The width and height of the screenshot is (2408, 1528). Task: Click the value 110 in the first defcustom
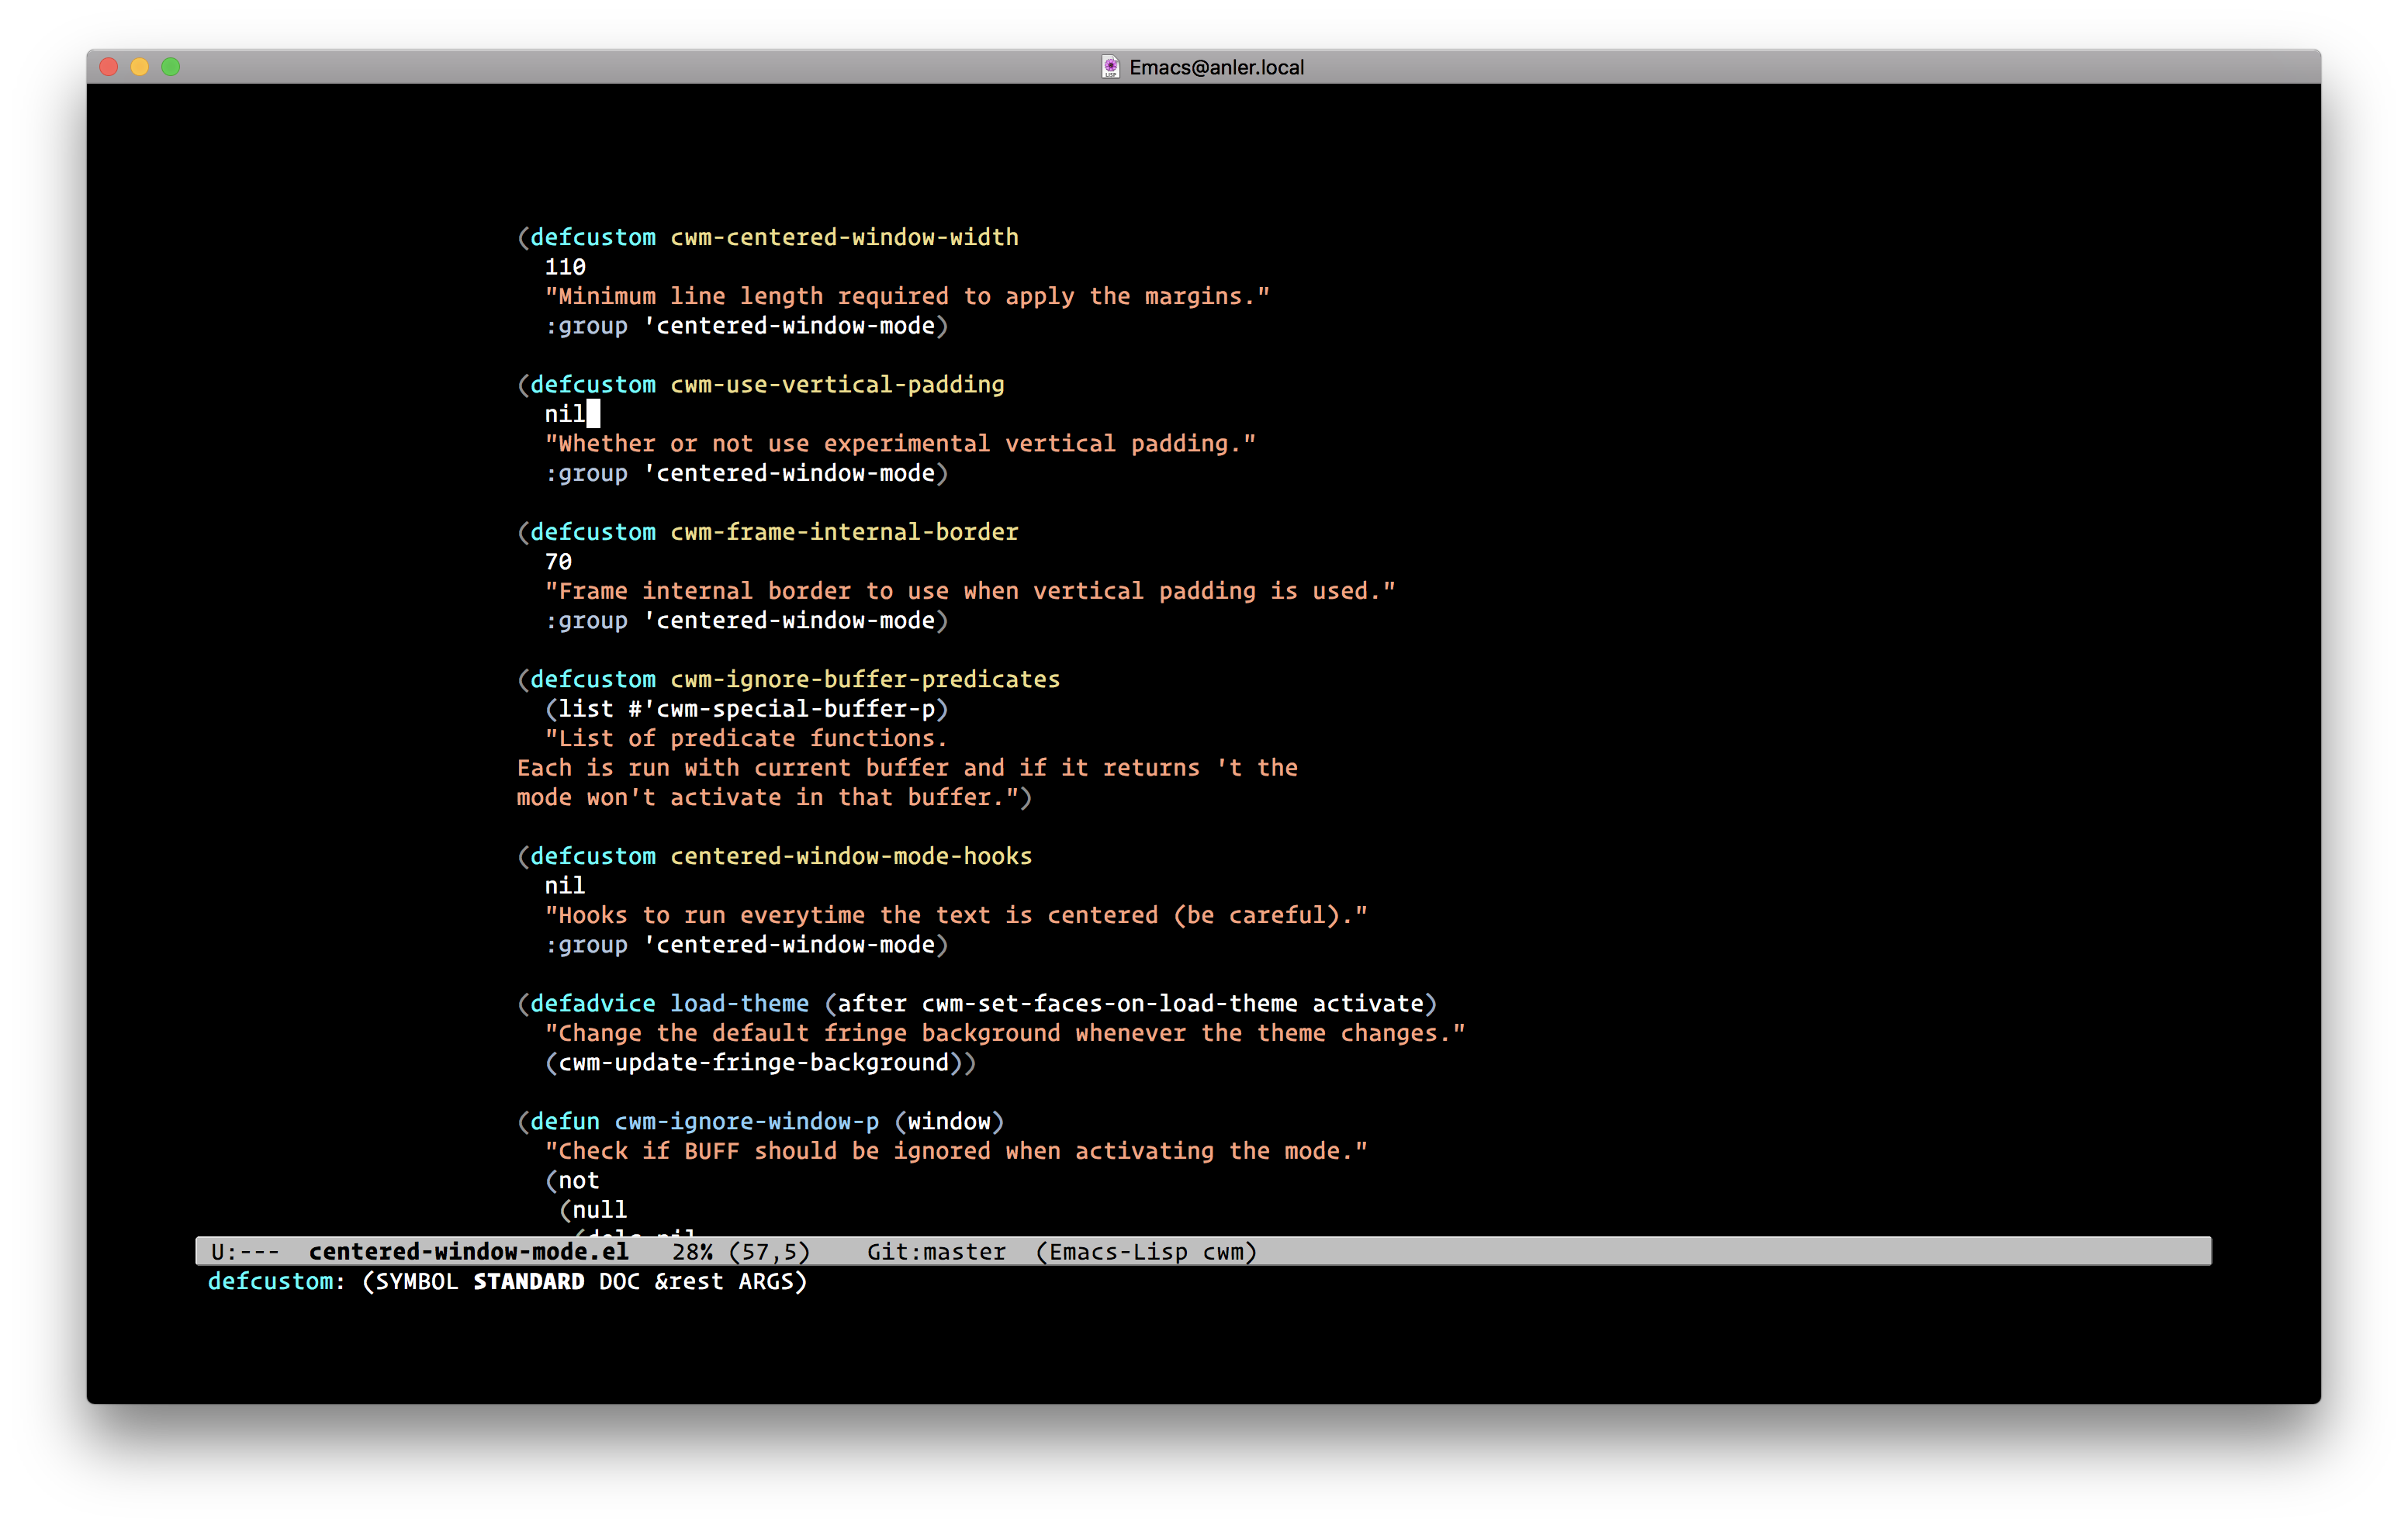point(565,267)
